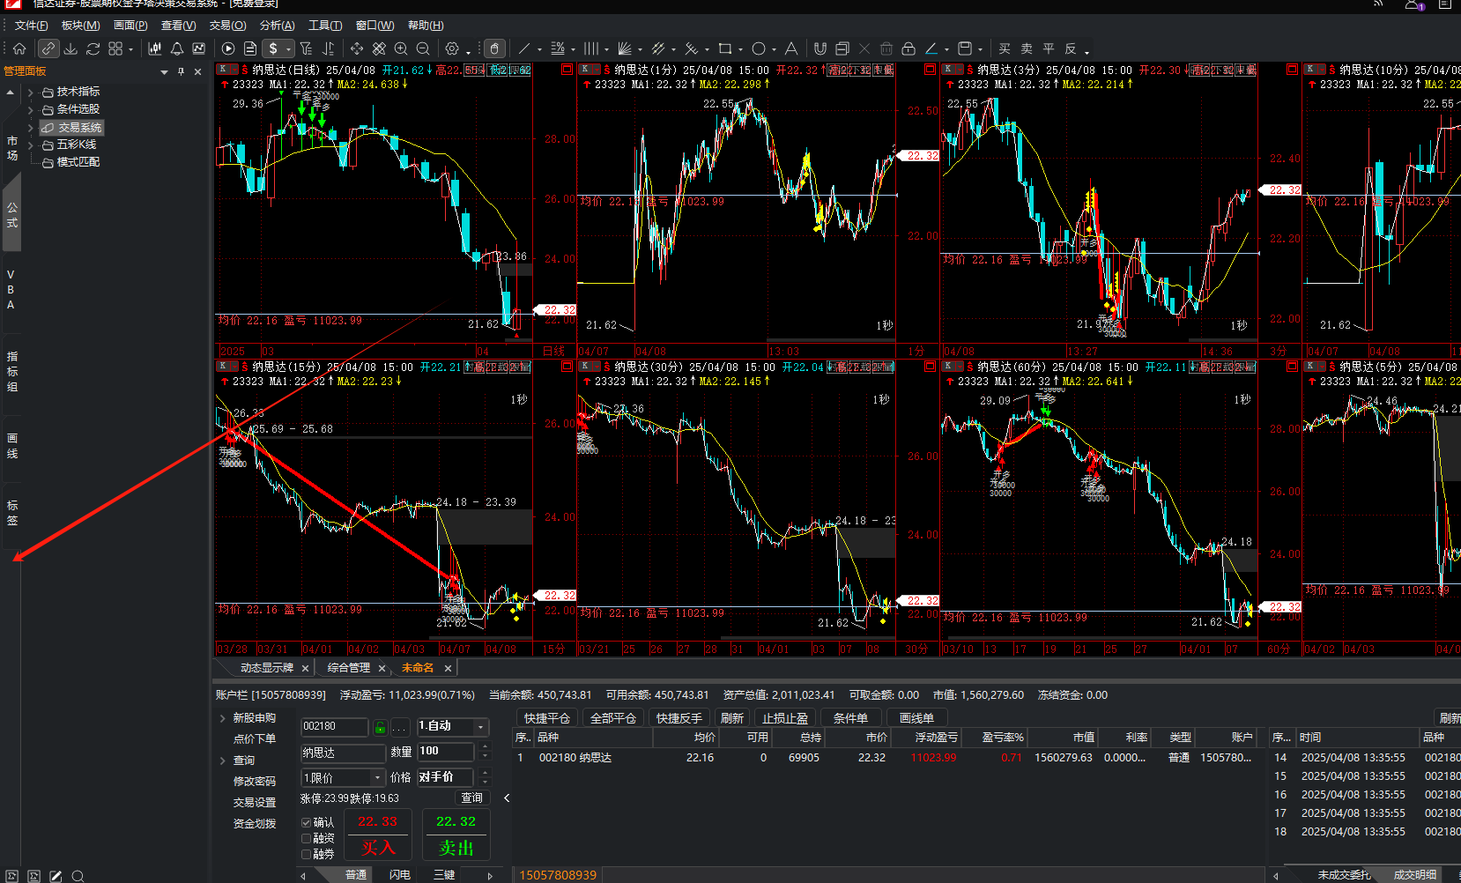Open the 1.自动 mode dropdown
The width and height of the screenshot is (1461, 883).
(x=480, y=727)
